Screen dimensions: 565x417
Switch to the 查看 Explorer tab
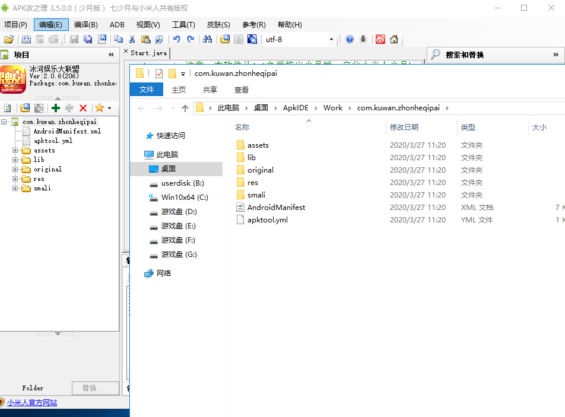point(242,88)
